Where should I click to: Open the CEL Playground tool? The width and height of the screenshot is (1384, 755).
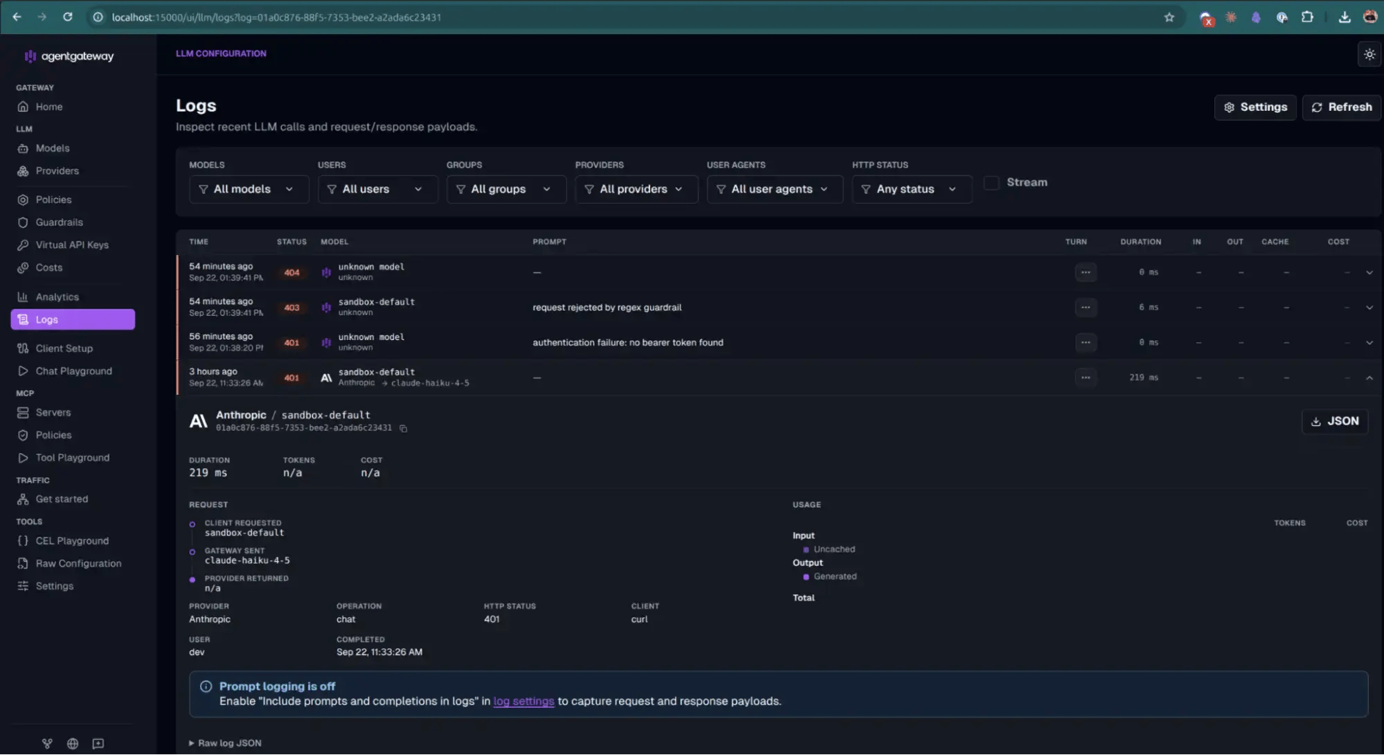(x=73, y=541)
